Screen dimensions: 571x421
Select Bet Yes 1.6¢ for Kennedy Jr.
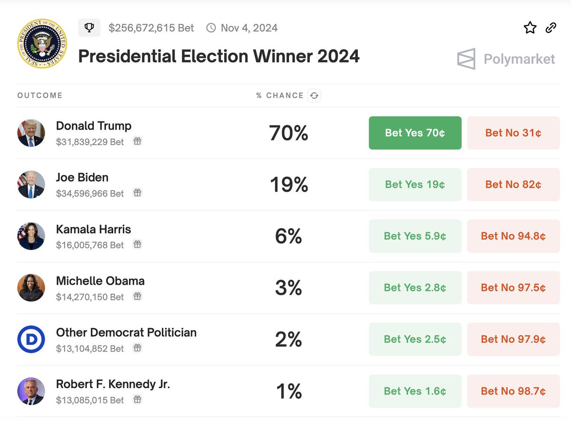415,391
